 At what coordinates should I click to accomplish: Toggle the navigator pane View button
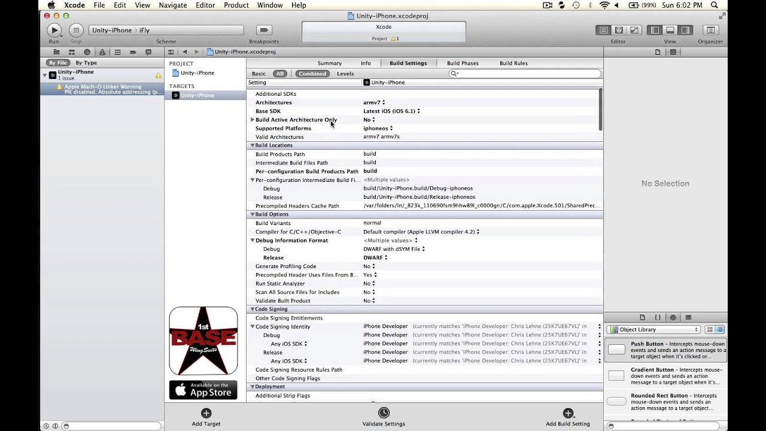pyautogui.click(x=655, y=30)
